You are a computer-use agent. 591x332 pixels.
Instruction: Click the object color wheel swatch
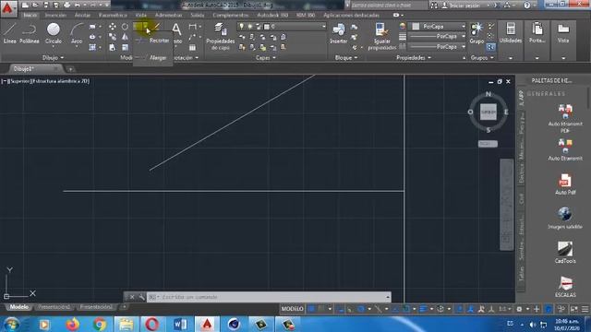[403, 27]
